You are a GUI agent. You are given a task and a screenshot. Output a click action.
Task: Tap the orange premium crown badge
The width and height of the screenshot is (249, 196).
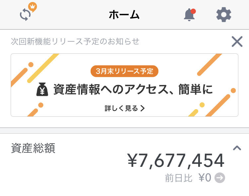coord(33,7)
